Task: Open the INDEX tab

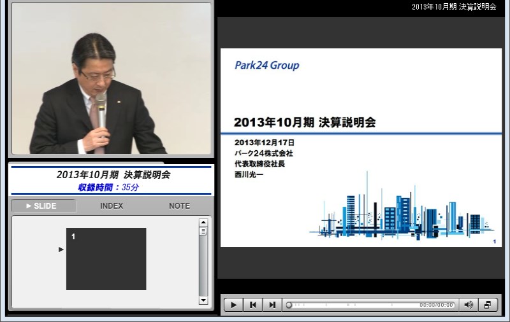Action: point(112,206)
